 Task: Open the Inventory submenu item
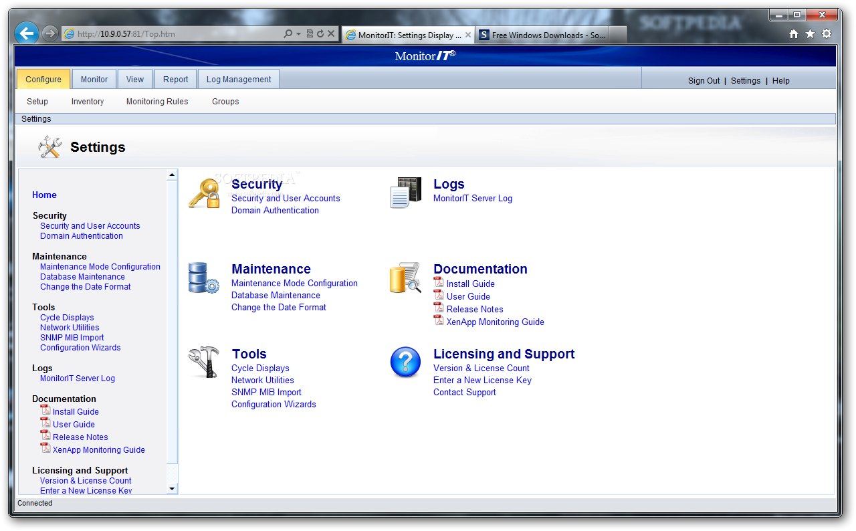pyautogui.click(x=88, y=102)
